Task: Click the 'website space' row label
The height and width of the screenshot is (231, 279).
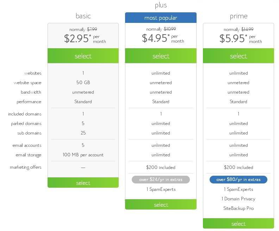Action: coord(27,83)
